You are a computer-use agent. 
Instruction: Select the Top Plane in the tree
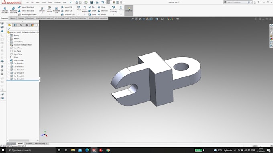(x=16, y=51)
